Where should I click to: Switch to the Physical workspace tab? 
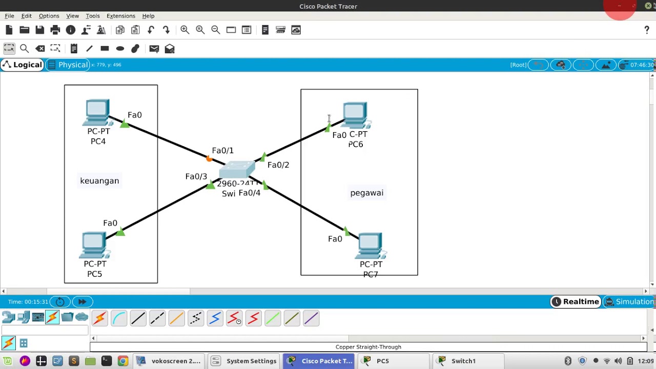tap(68, 65)
